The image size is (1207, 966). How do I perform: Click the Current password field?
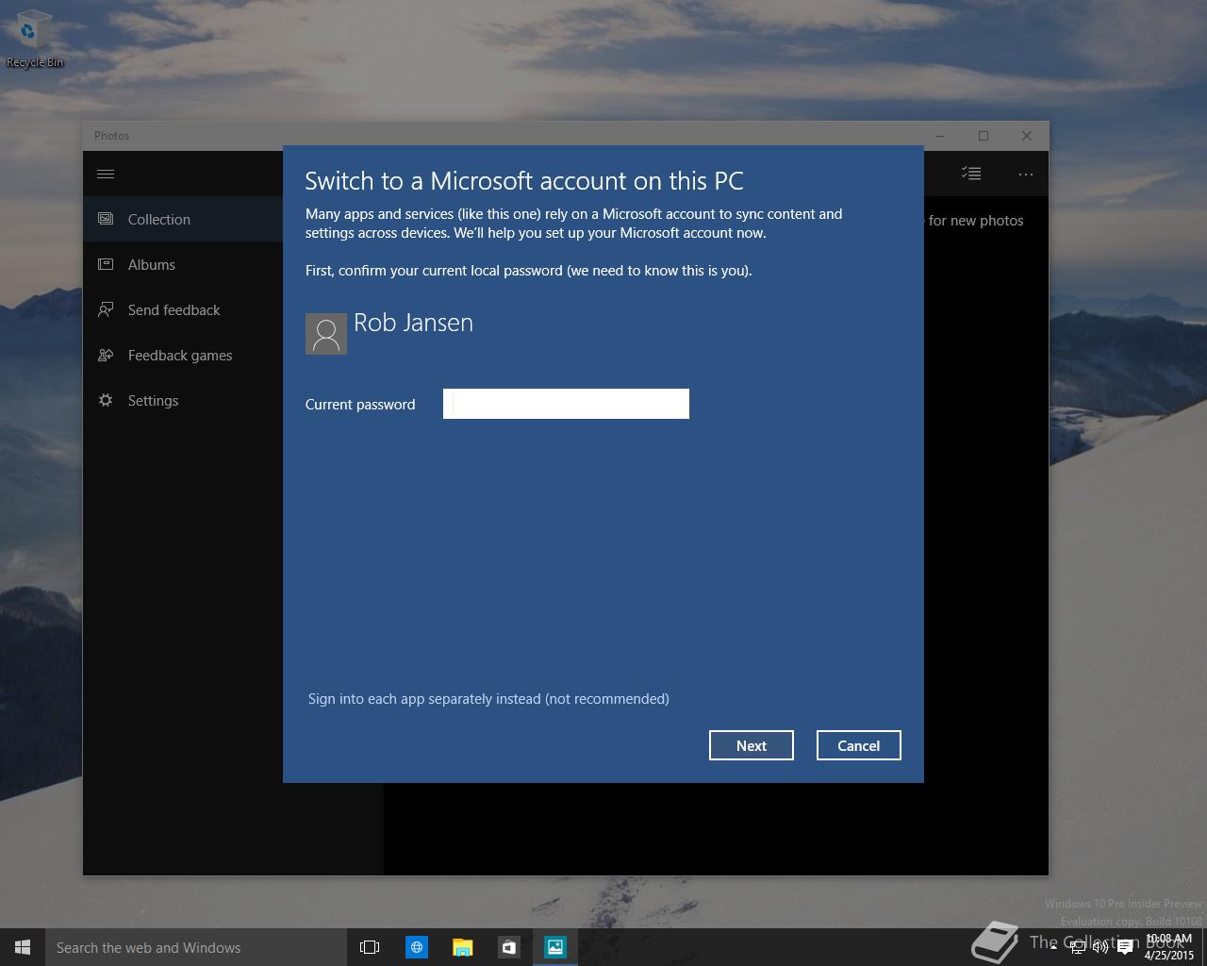566,404
